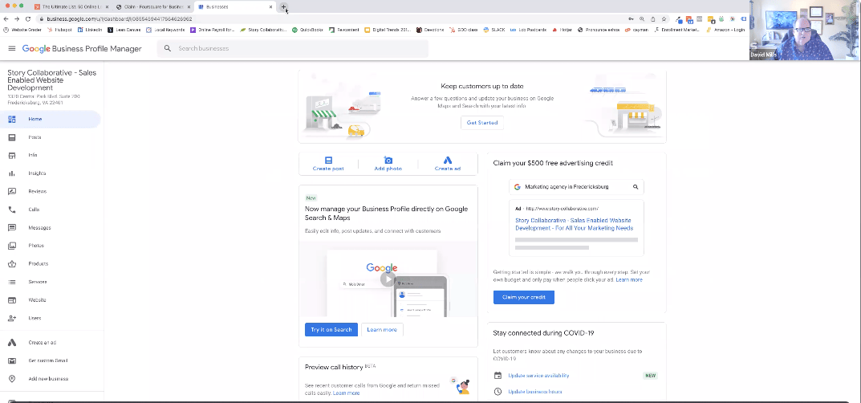Click in the Search businesses field
The height and width of the screenshot is (403, 861).
293,48
